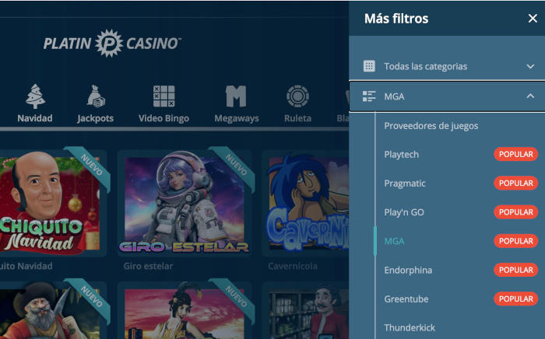Expand the Todas las categorias dropdown chevron

(x=530, y=66)
